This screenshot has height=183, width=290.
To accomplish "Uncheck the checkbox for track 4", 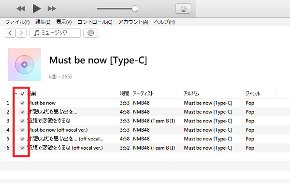I will pos(22,130).
